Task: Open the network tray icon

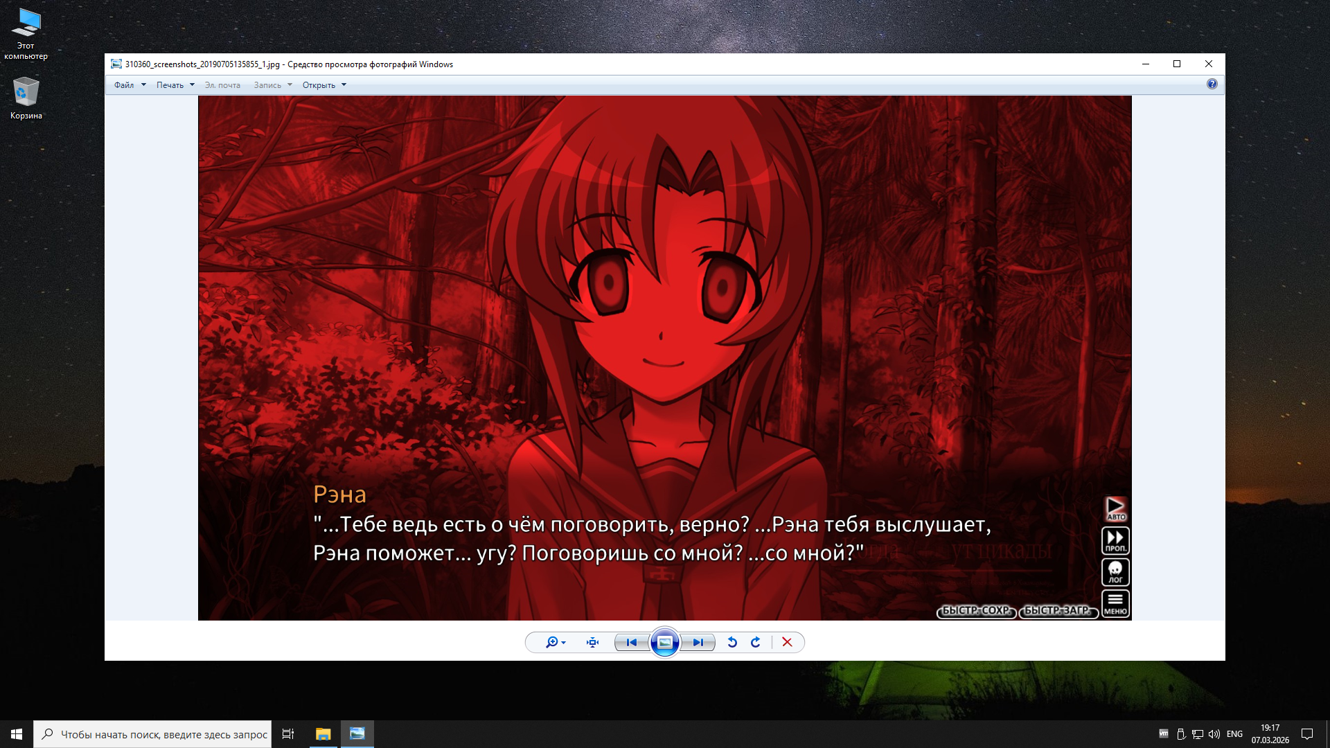Action: point(1198,734)
